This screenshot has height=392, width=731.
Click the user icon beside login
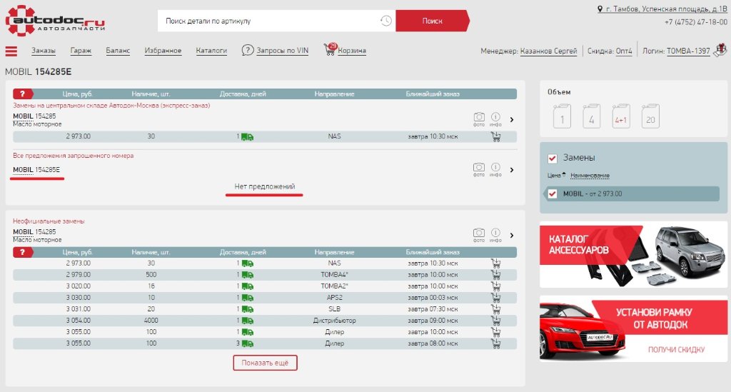pos(720,50)
